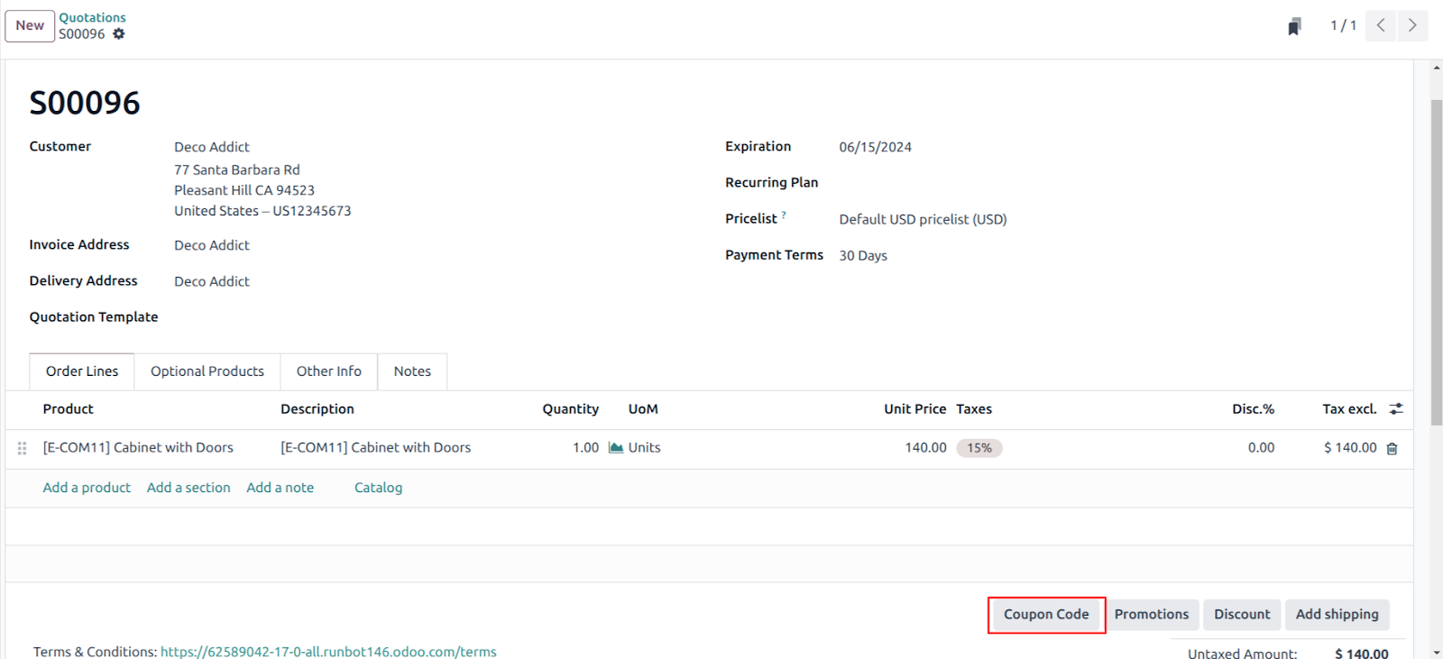Click the Units UoM cell
This screenshot has width=1443, height=659.
(x=644, y=448)
